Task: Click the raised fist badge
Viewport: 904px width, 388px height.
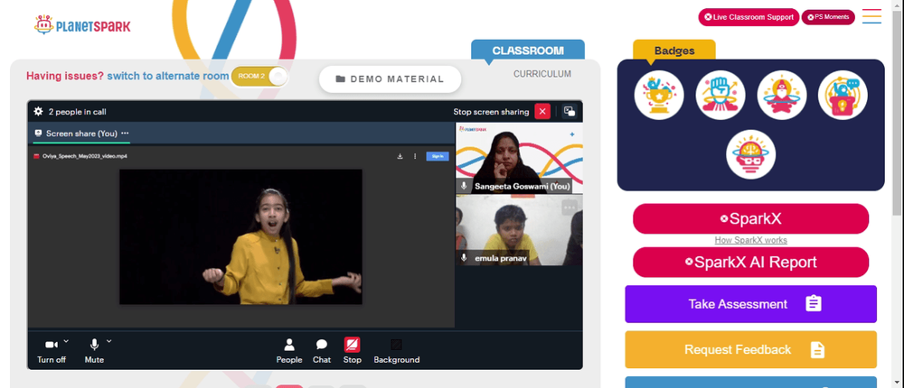Action: (x=720, y=95)
